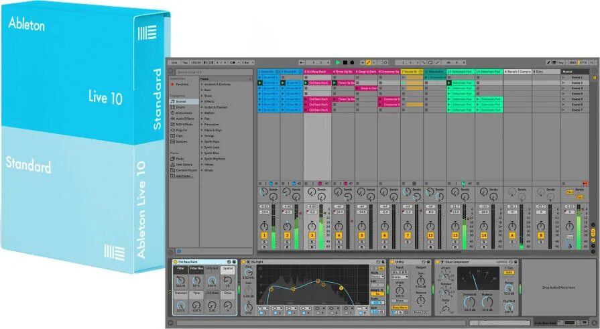Click the Filter macro knob in Oxi Bass Rack
Viewport: 600px width, 329px height.
tap(180, 280)
